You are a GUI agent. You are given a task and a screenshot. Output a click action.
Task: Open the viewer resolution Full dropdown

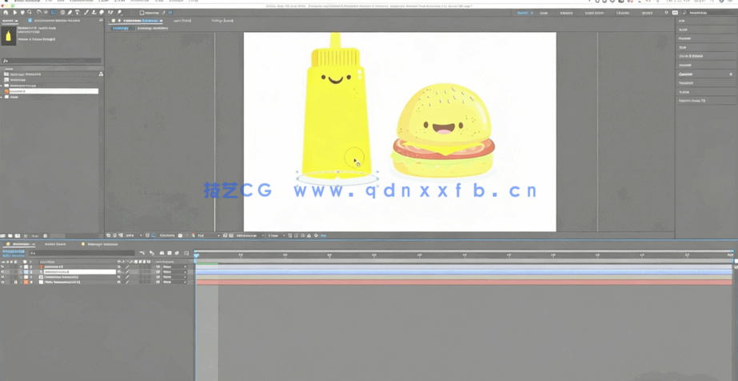(206, 235)
